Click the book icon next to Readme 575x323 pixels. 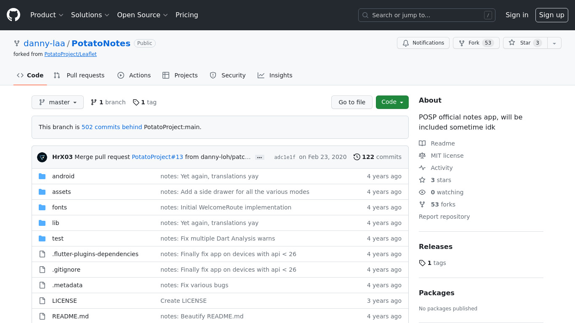coord(422,143)
